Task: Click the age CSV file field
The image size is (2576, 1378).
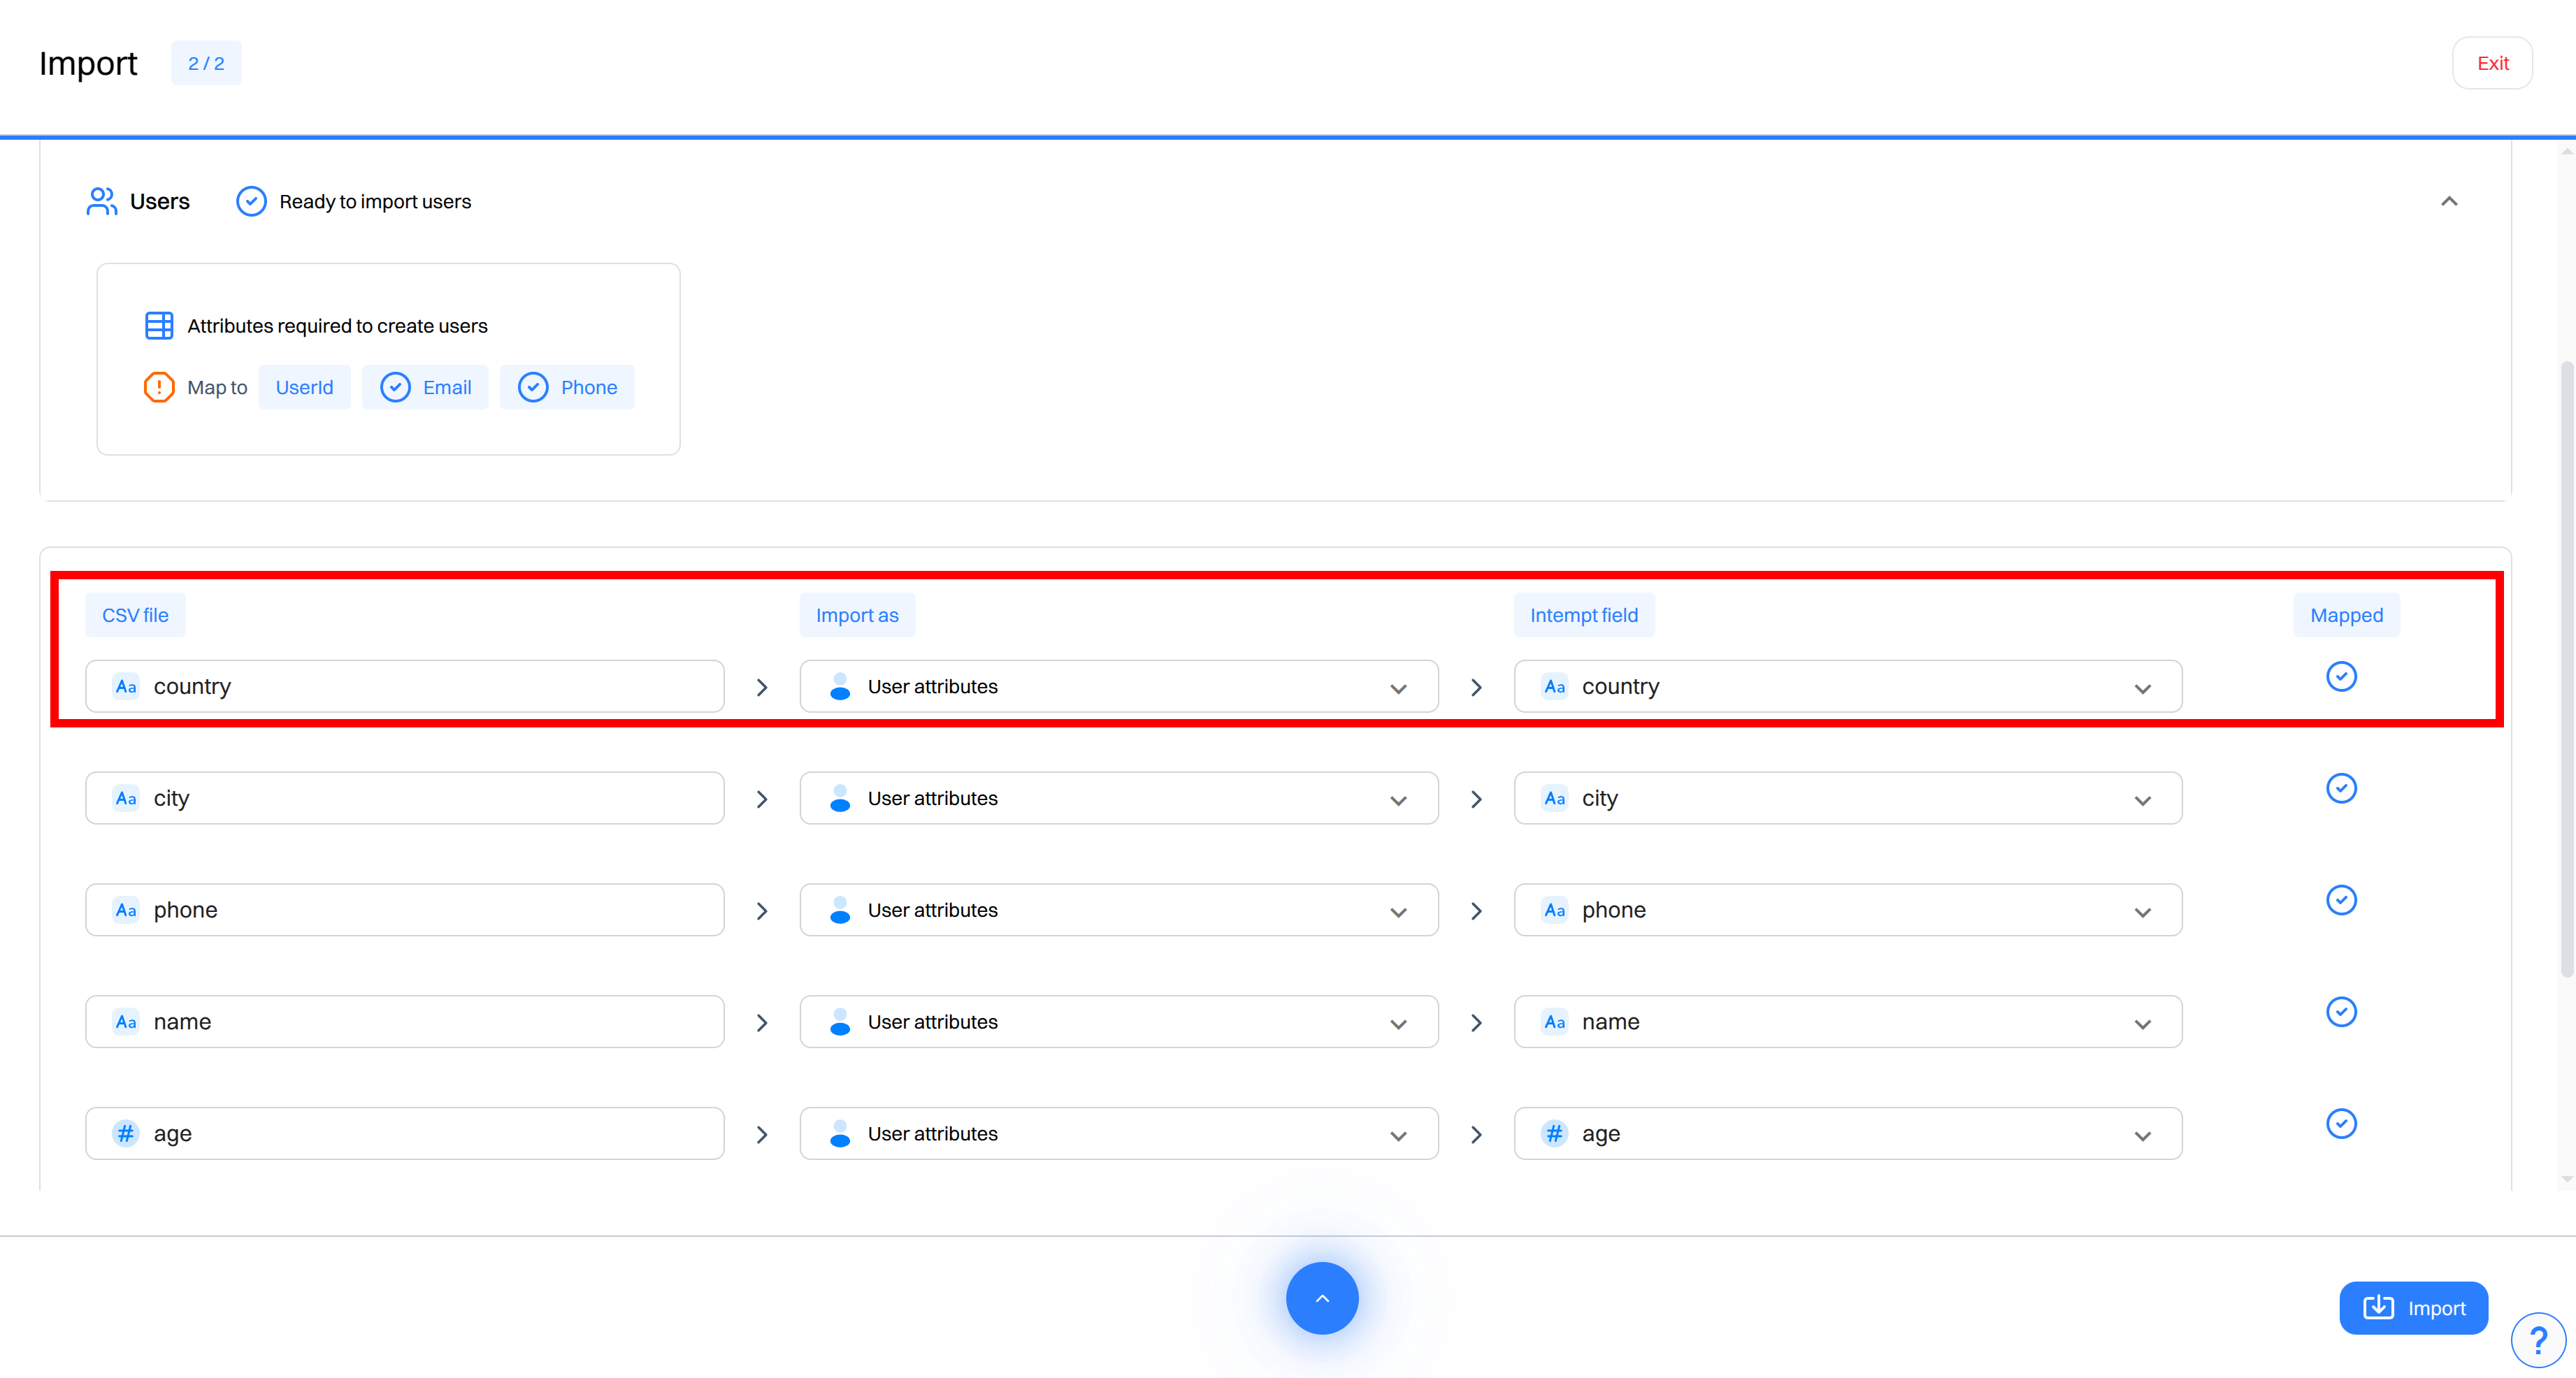Action: 405,1134
